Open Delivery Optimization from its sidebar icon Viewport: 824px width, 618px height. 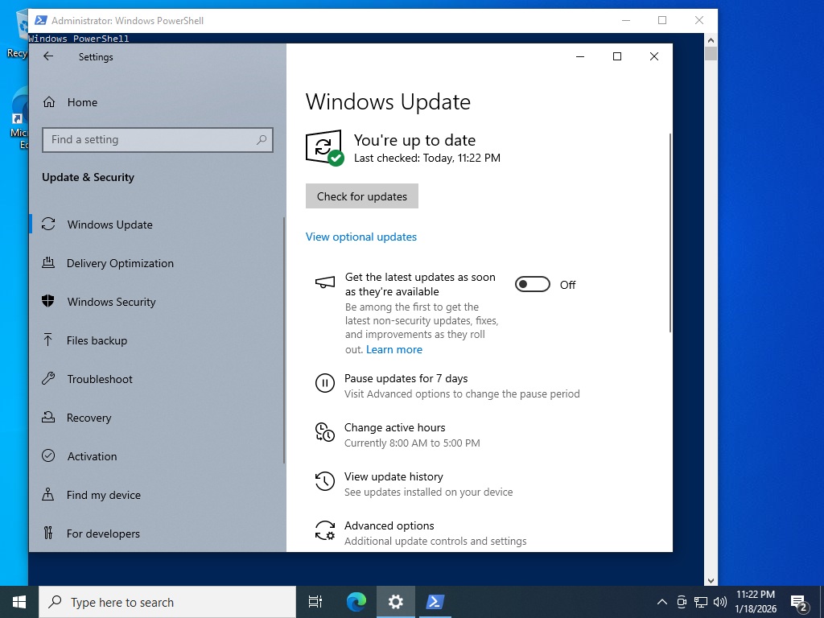(48, 263)
